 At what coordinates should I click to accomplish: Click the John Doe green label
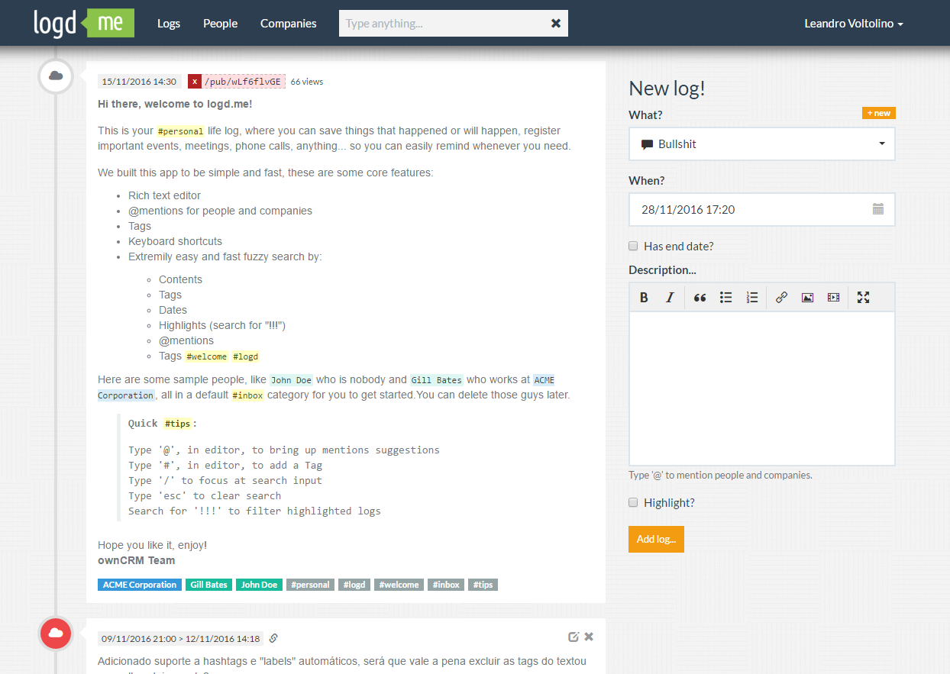pyautogui.click(x=260, y=585)
